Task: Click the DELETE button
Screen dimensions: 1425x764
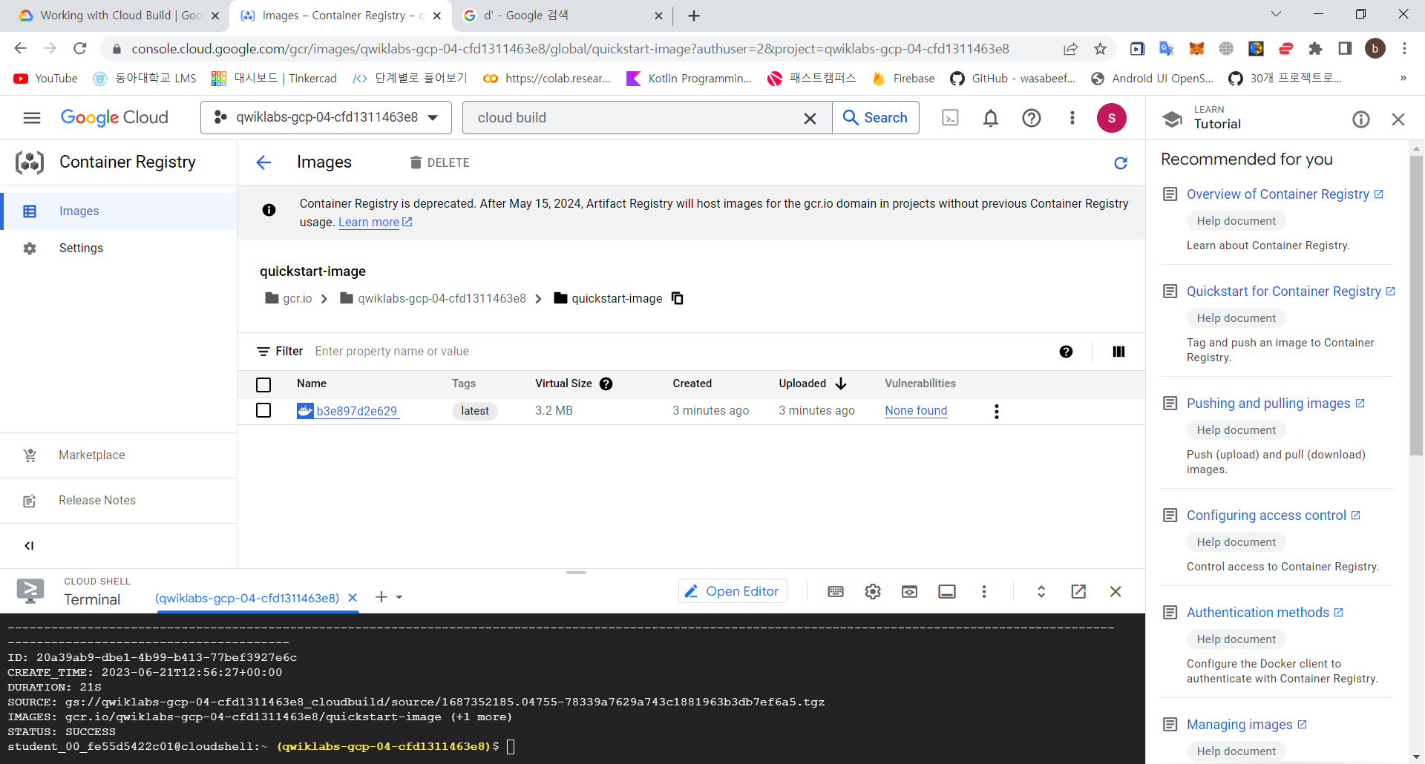Action: click(x=439, y=162)
